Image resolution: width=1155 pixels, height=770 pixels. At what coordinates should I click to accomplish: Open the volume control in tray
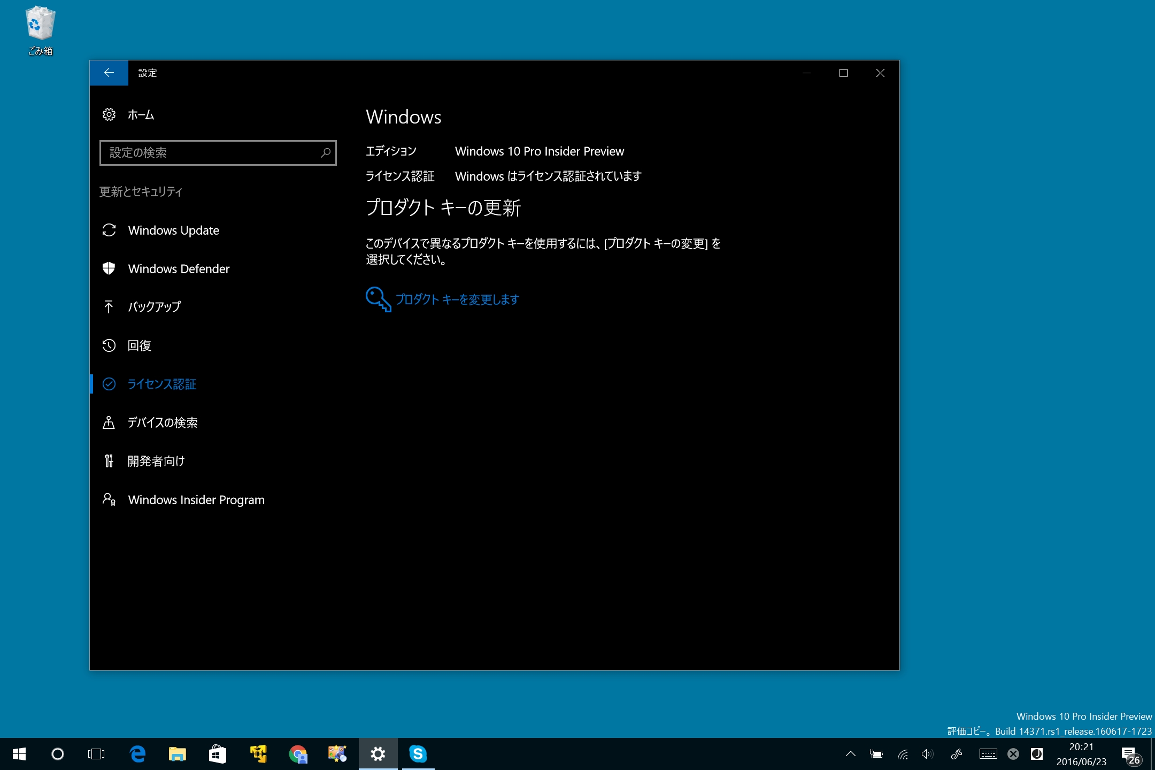(927, 754)
